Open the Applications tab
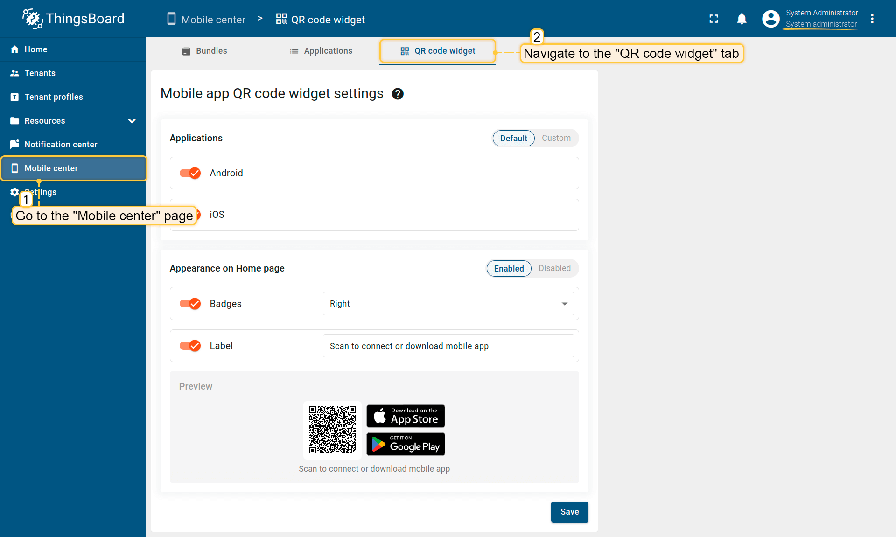This screenshot has height=537, width=896. click(x=321, y=51)
